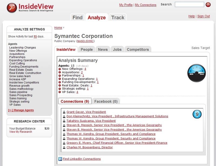Switch to the Facebook (0) tab
Screen dimensions: 216x166
pos(106,101)
